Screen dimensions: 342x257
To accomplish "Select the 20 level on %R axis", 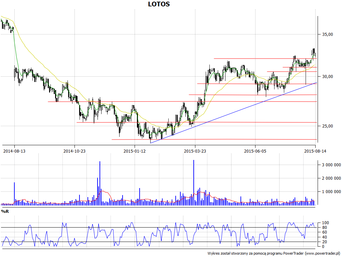I will tap(324, 242).
